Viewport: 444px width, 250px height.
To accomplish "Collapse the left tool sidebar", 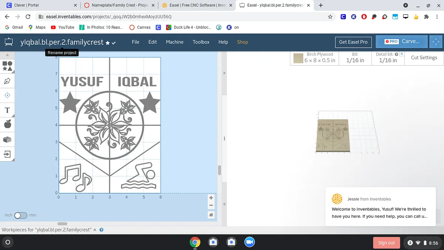I will pos(7,55).
